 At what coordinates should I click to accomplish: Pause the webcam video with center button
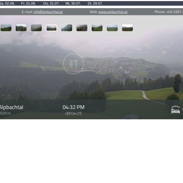click(x=74, y=64)
